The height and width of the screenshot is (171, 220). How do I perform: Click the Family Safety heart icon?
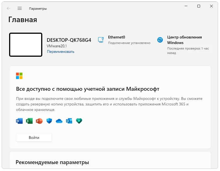pos(79,121)
